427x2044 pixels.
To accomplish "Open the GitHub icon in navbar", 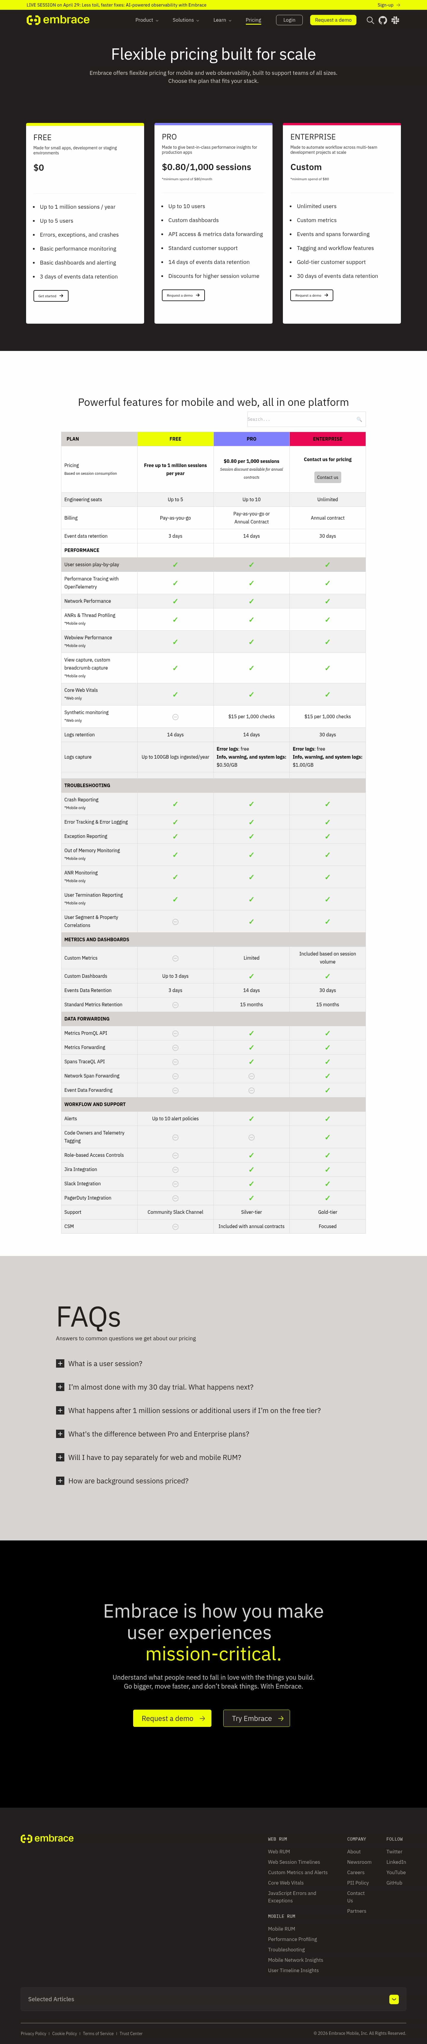I will pos(383,20).
